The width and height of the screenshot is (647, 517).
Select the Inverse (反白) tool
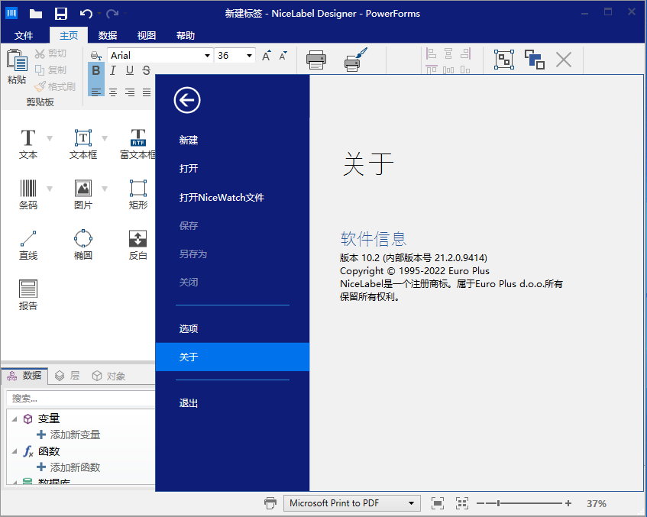137,245
